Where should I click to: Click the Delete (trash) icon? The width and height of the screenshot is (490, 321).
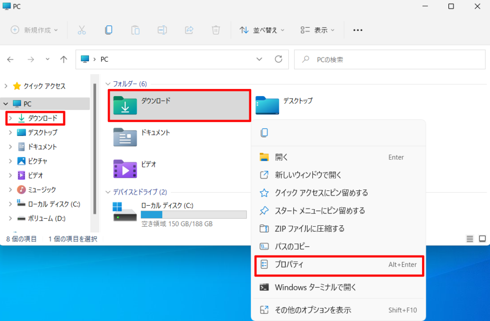[216, 30]
